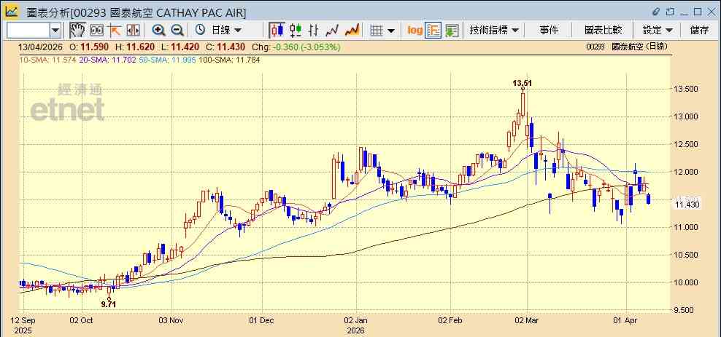The image size is (721, 337).
Task: Click the 02 Jan date axis label
Action: point(356,320)
